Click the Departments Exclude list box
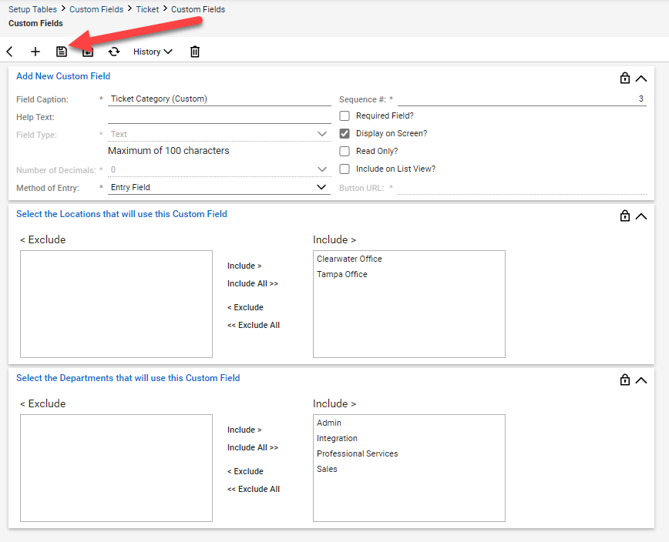The width and height of the screenshot is (669, 542). tap(116, 468)
